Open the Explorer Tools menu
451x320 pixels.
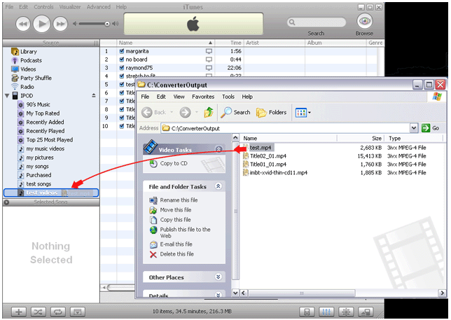(x=228, y=97)
